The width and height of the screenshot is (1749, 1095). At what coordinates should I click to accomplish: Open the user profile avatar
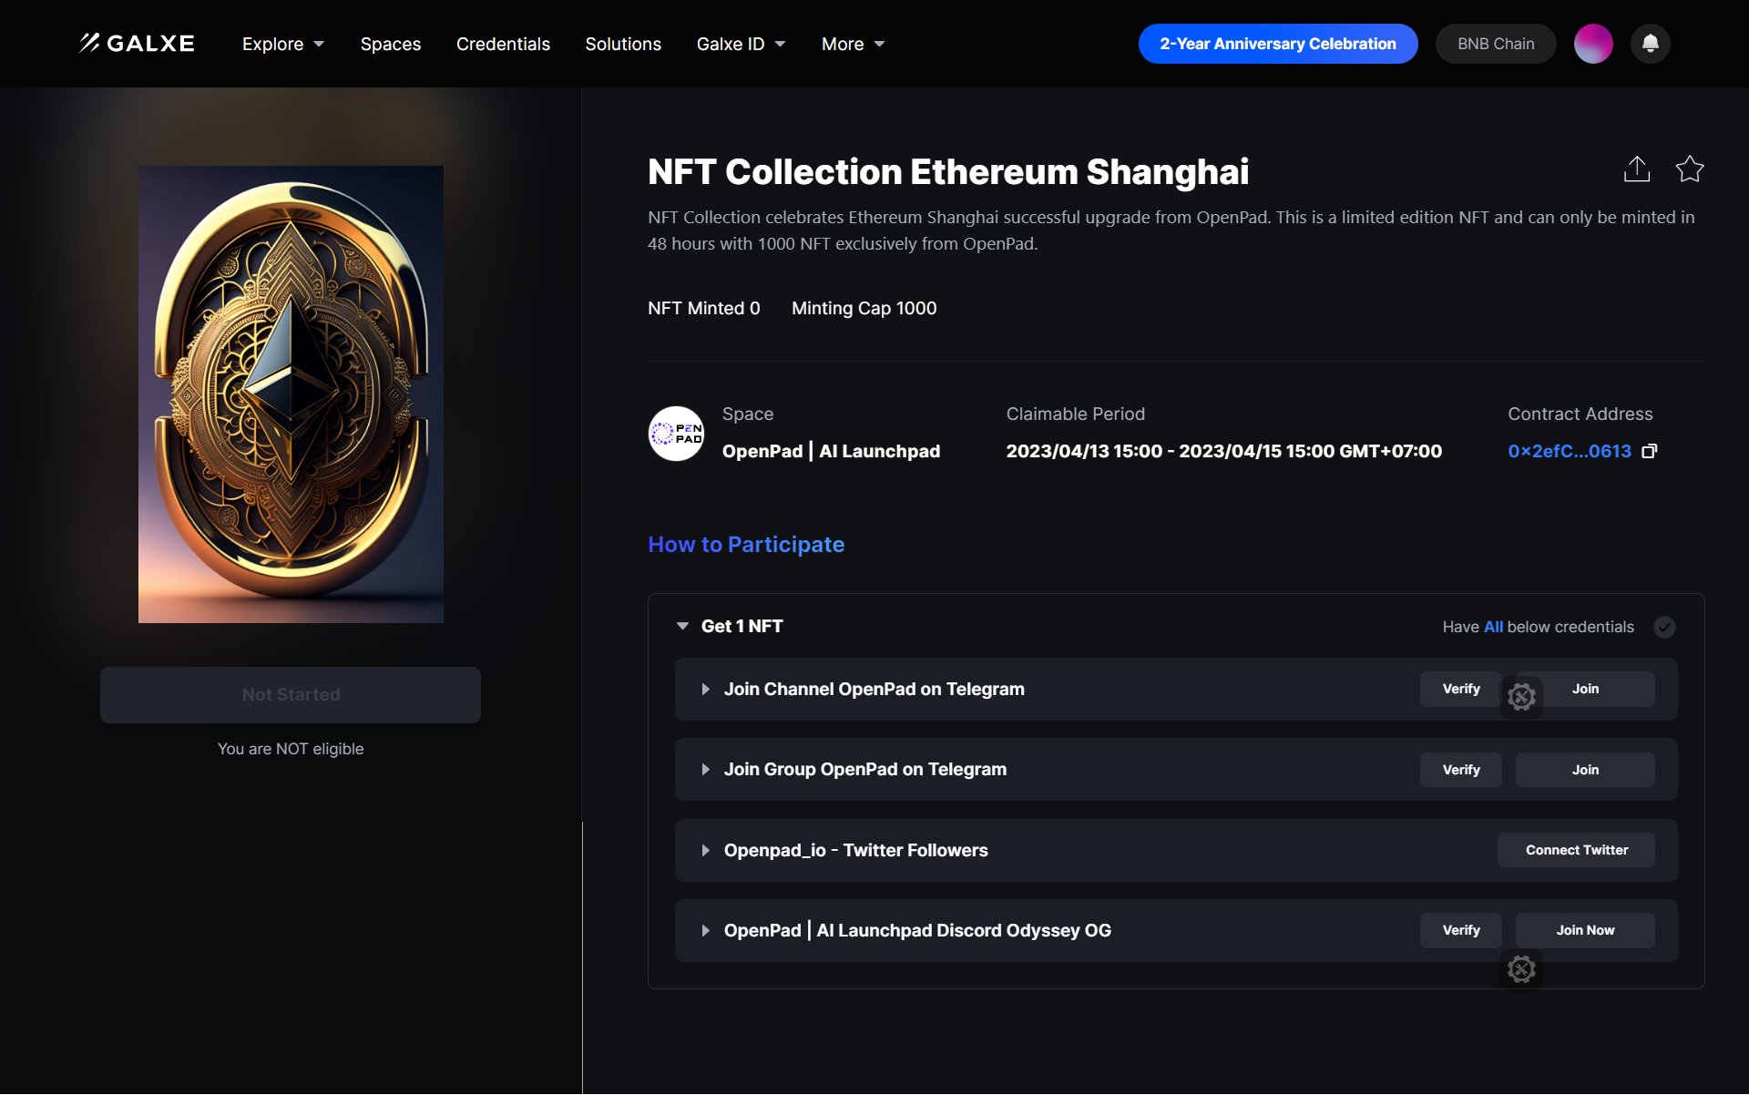coord(1593,44)
